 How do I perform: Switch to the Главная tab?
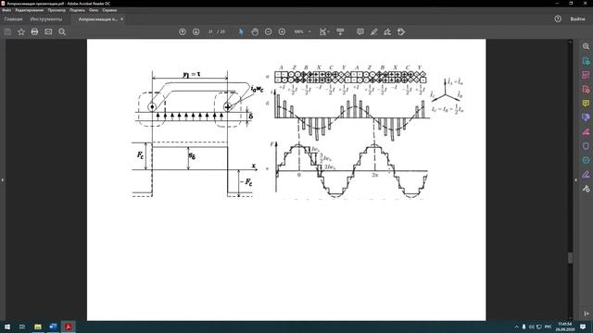tap(13, 18)
